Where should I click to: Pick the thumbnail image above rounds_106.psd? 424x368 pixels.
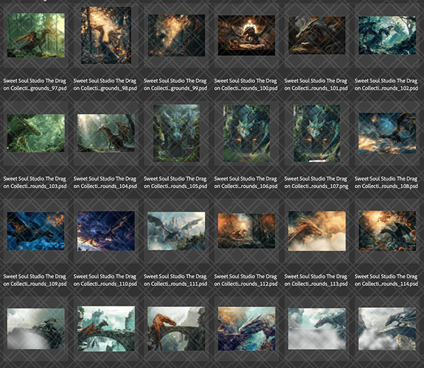click(247, 133)
